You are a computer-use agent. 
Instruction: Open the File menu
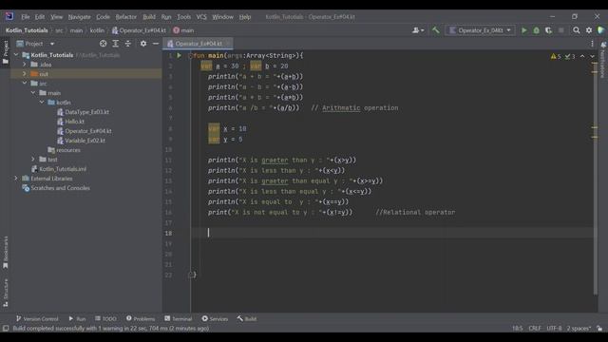tap(26, 17)
